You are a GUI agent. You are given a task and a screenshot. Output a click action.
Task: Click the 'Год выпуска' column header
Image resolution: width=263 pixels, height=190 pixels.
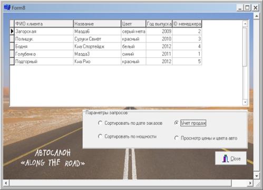coord(159,24)
